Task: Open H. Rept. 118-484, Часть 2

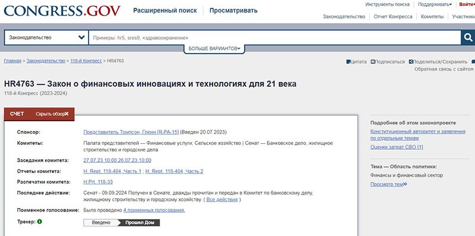Action: [174, 171]
